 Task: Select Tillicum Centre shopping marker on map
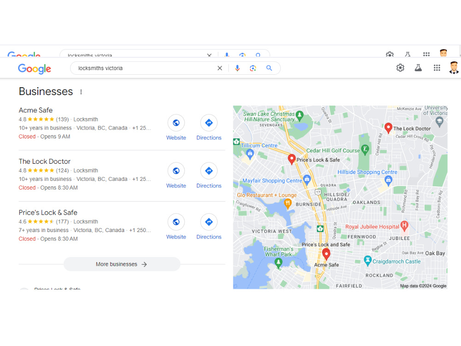[250, 153]
